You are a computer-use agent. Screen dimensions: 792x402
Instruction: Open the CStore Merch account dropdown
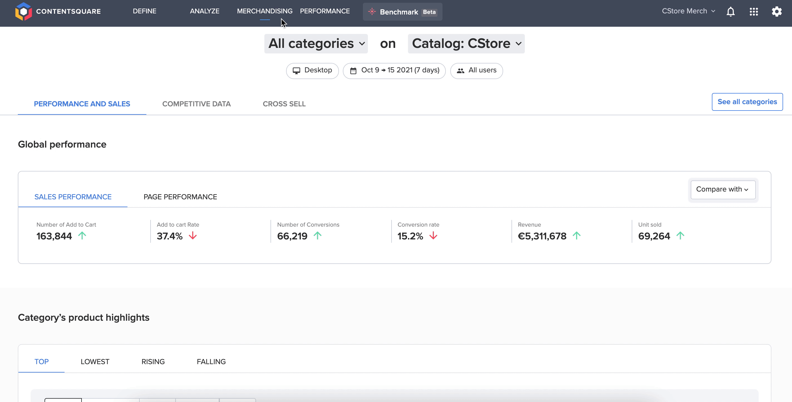[688, 11]
